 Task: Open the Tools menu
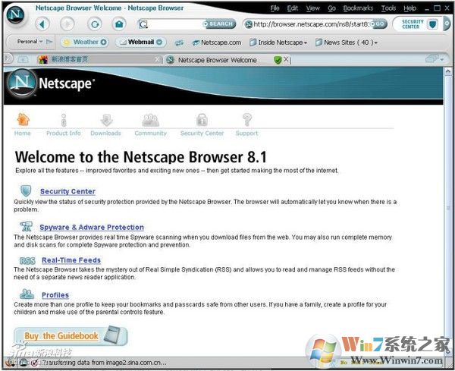(x=388, y=8)
